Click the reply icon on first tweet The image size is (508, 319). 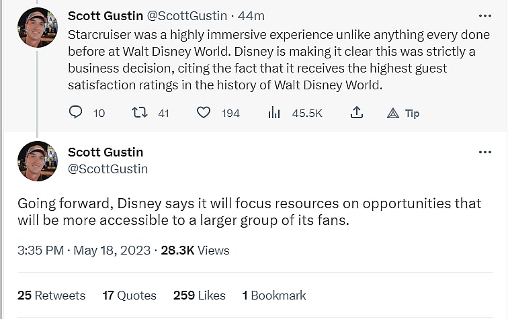tap(76, 113)
